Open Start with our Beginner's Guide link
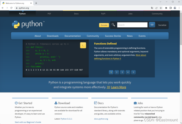 (x=28, y=122)
